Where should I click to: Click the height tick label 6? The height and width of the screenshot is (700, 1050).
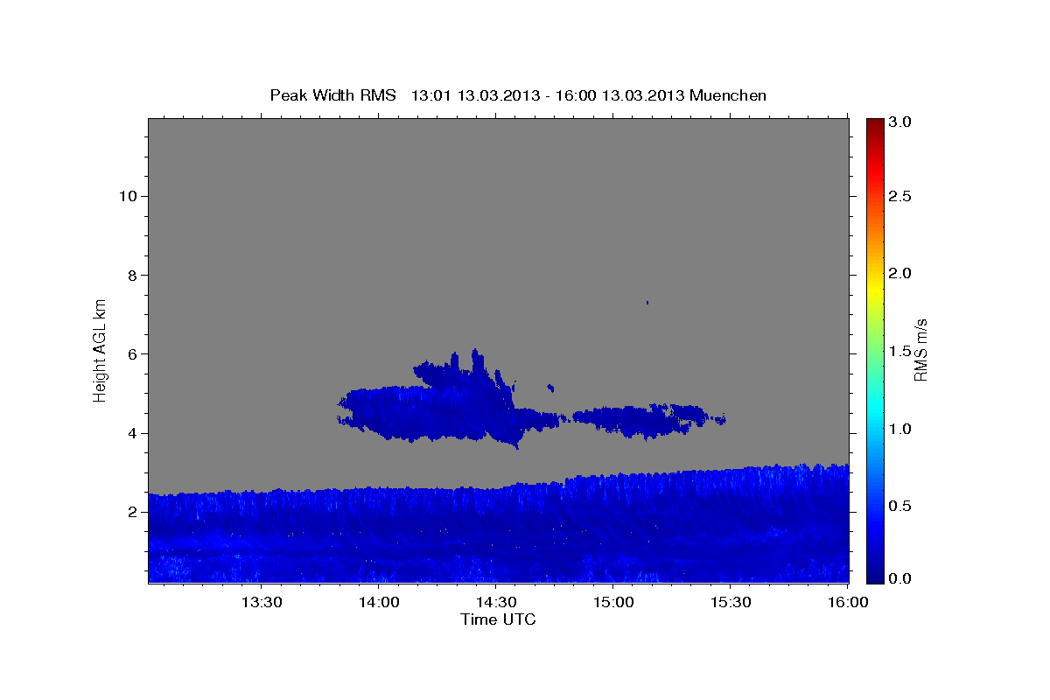pyautogui.click(x=131, y=353)
